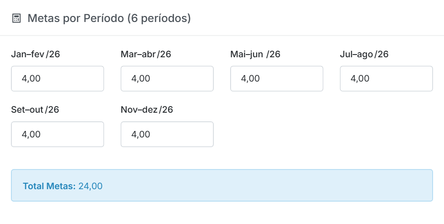Viewport: 444px width, 224px height.
Task: Focus the Mar–abr/26 goal input
Action: pyautogui.click(x=167, y=78)
